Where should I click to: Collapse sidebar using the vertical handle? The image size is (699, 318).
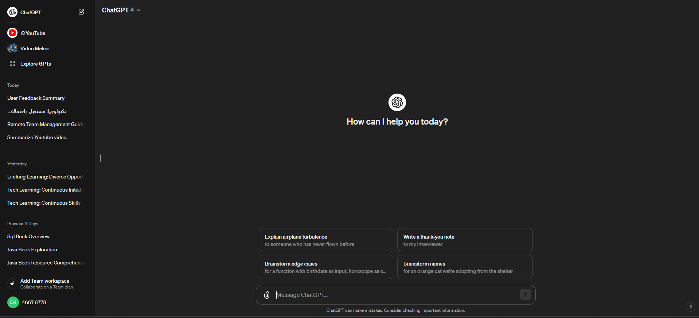pos(101,158)
